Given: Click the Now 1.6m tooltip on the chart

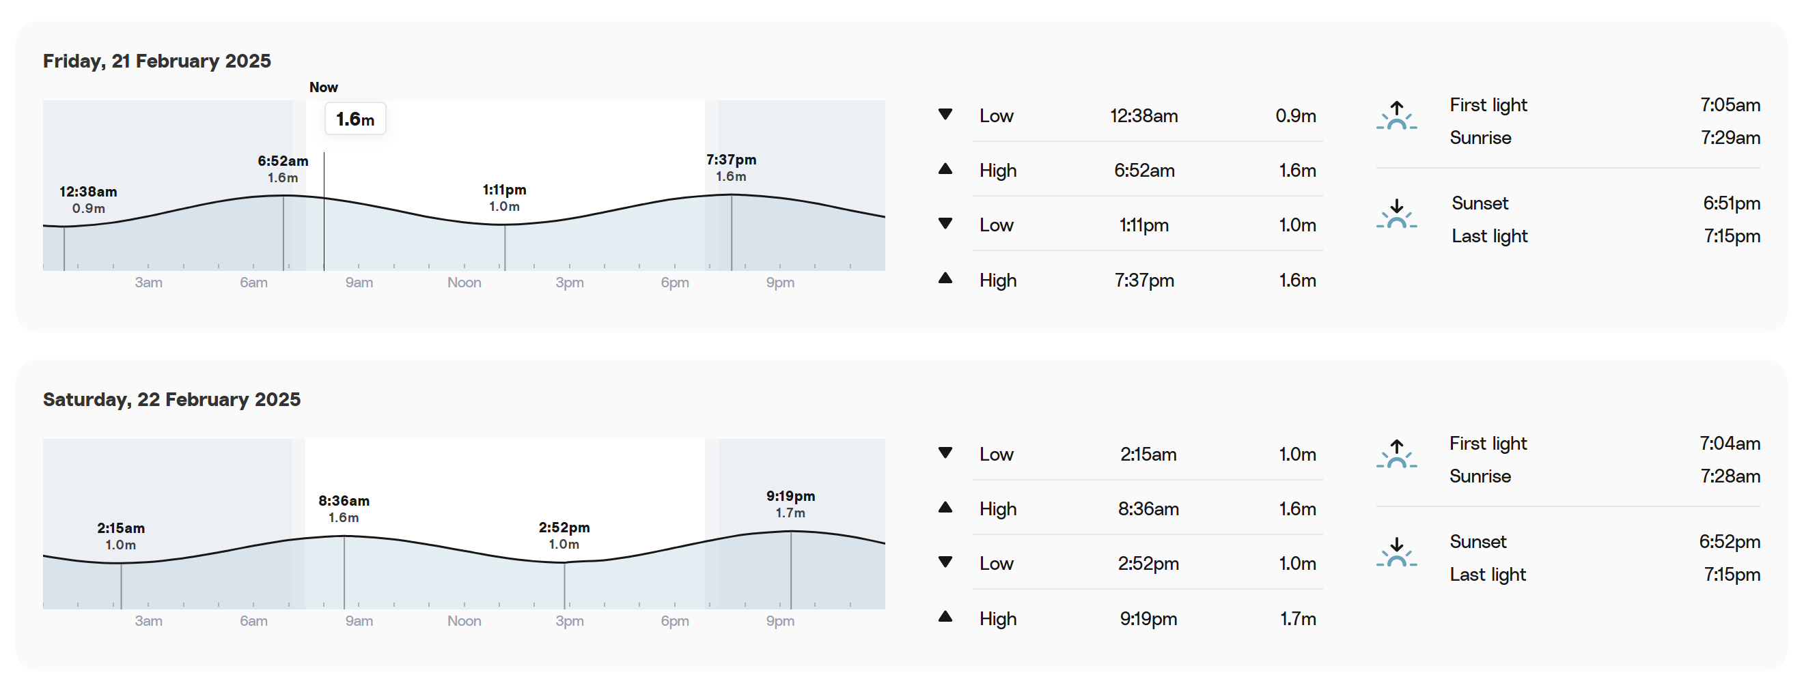Looking at the screenshot, I should pos(355,119).
